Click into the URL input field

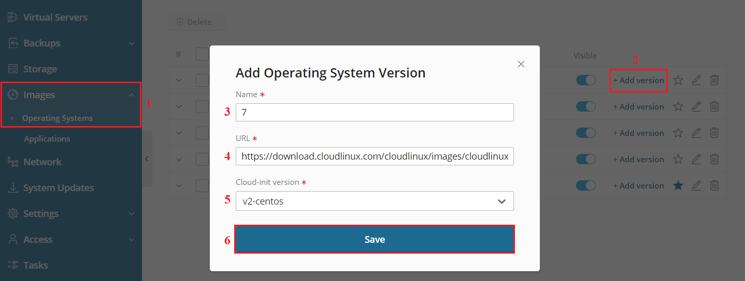(375, 156)
